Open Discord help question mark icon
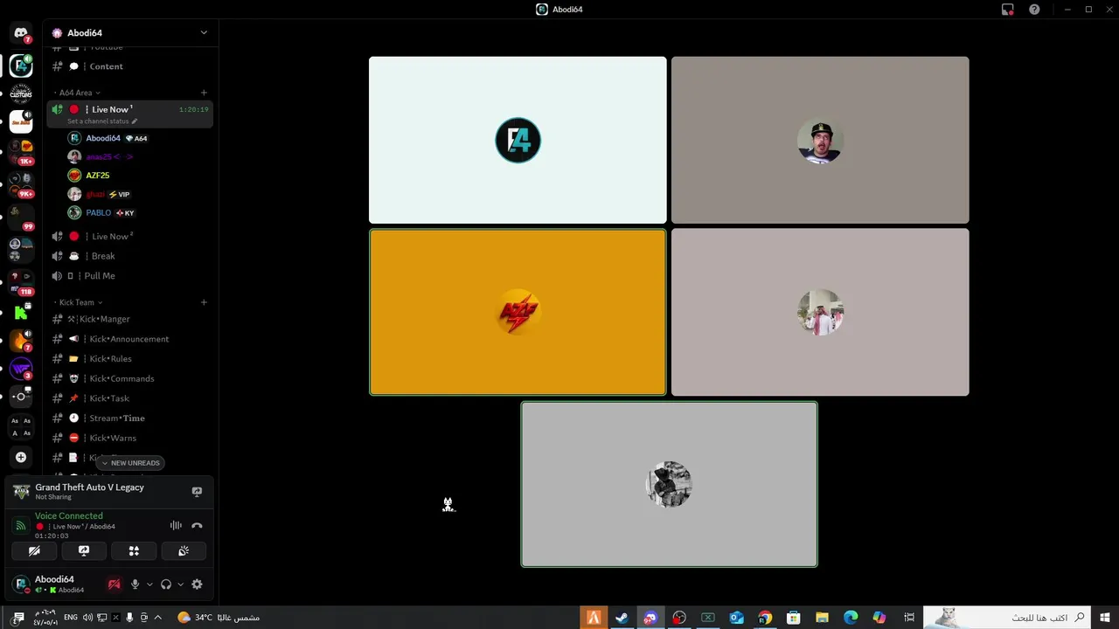This screenshot has width=1119, height=629. 1034,10
